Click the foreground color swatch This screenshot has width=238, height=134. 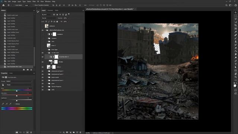coord(235,86)
